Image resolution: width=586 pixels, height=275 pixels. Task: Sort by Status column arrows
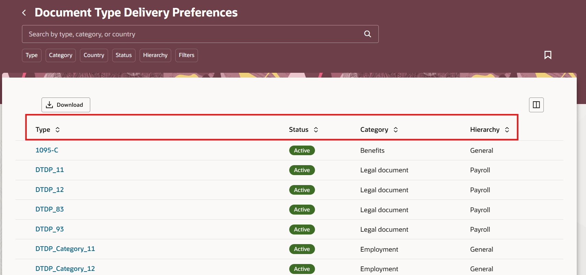click(316, 130)
